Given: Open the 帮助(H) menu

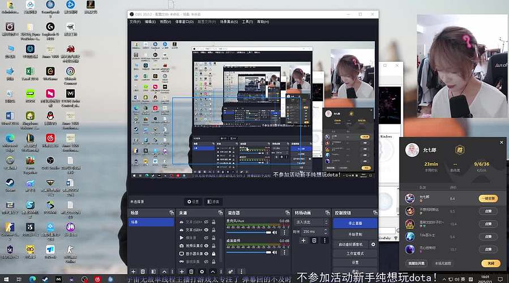Looking at the screenshot, I should 263,22.
